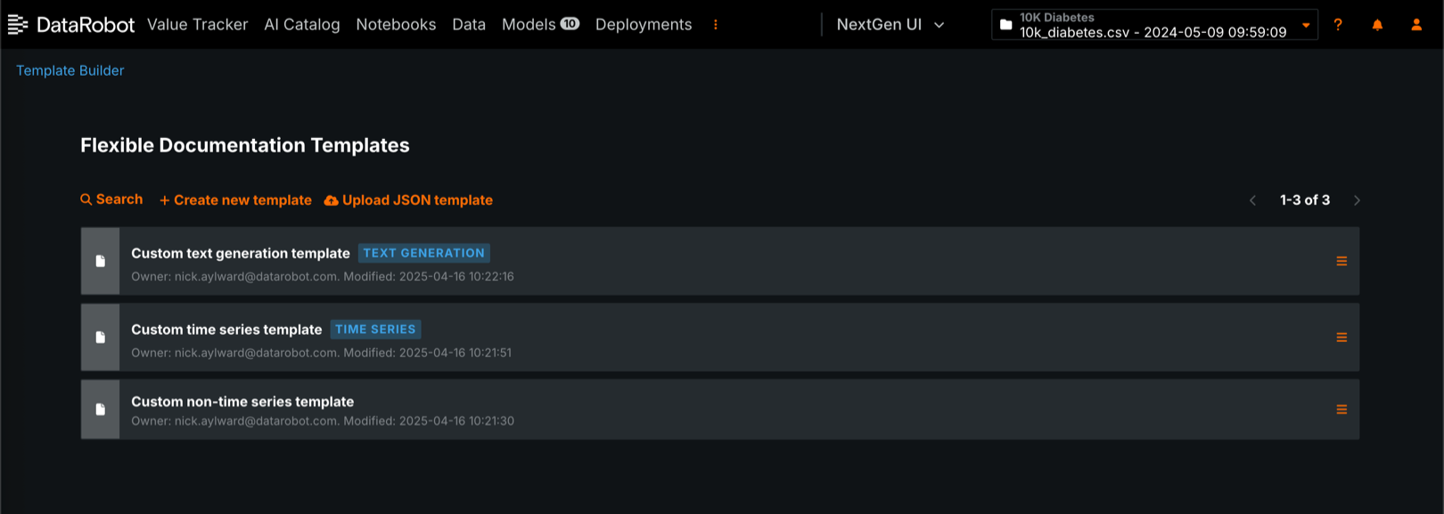
Task: Open actions menu for Custom text generation template
Action: pos(1341,261)
